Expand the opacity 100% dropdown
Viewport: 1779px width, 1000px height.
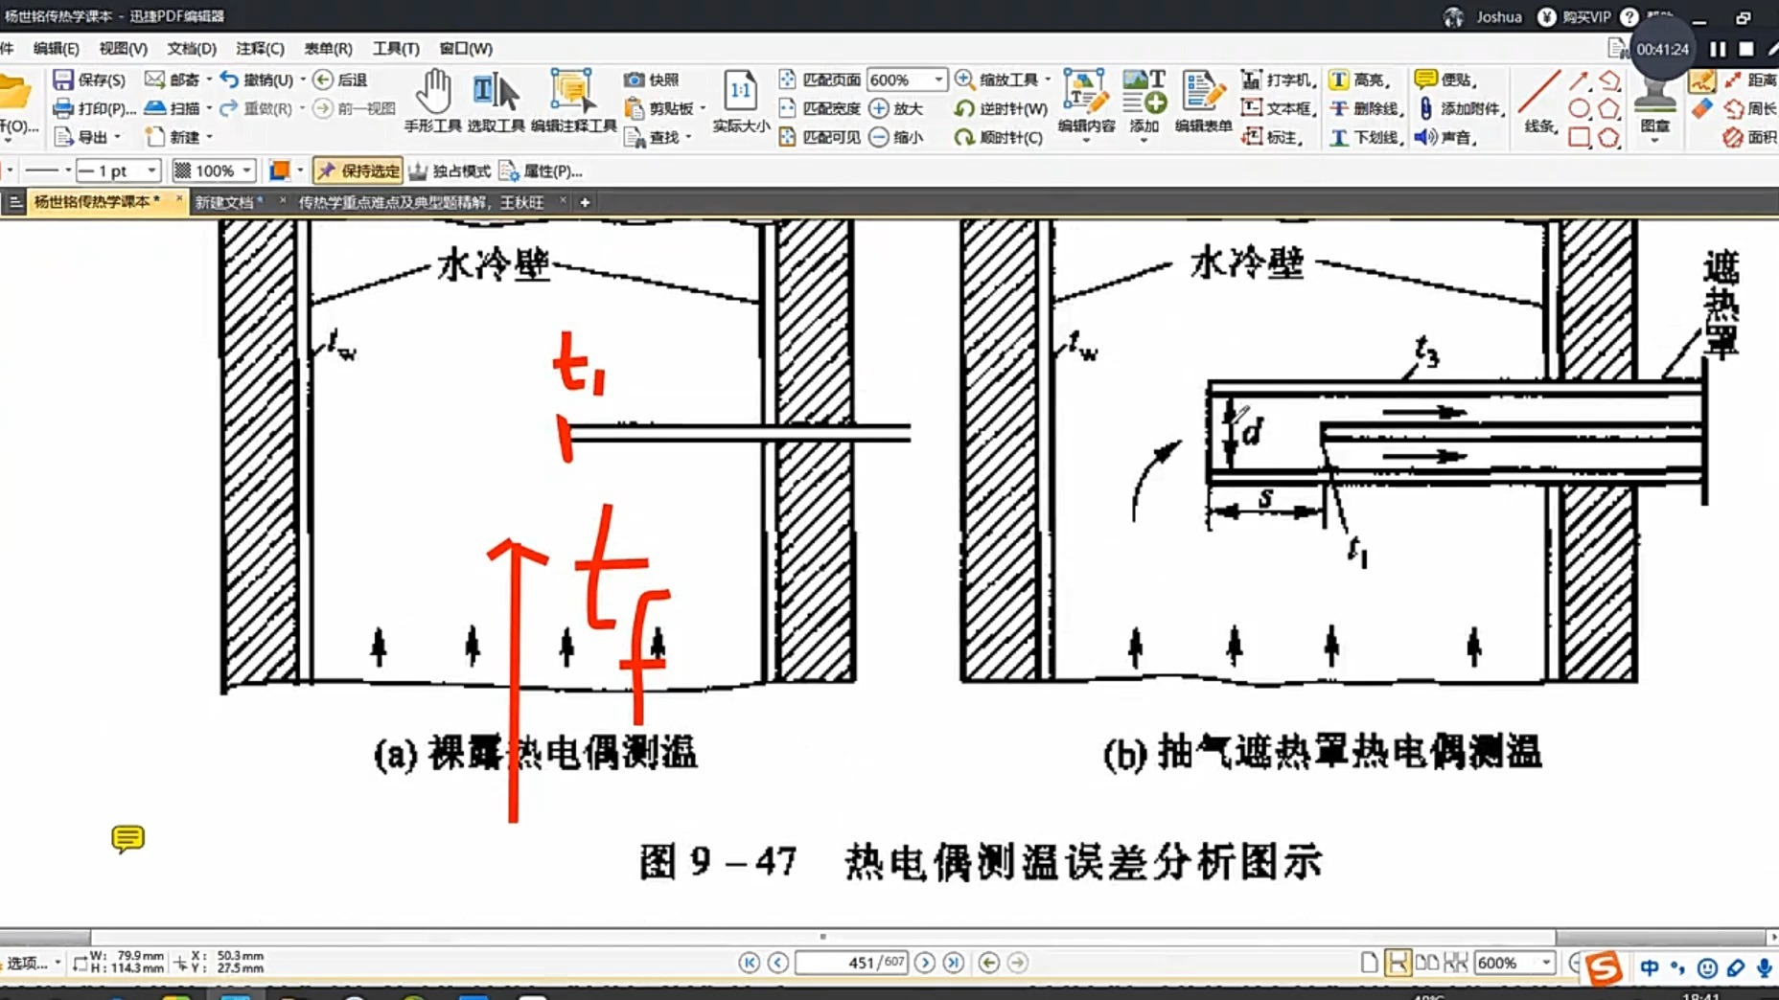pyautogui.click(x=247, y=170)
